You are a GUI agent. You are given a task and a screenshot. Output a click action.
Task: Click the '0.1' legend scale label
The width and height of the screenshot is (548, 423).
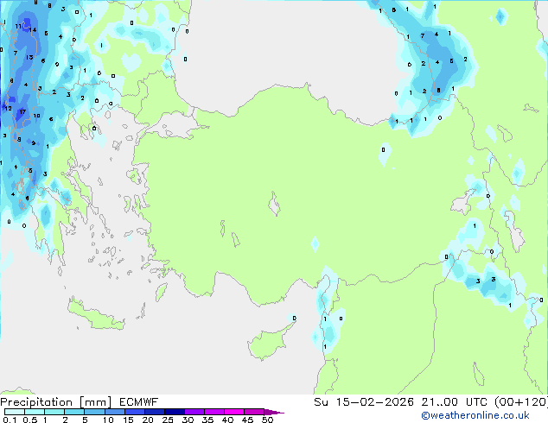click(10, 420)
